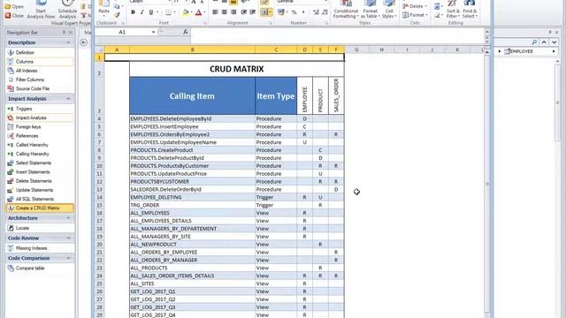
Task: Click the Start Analysis Now button
Action: click(x=41, y=10)
